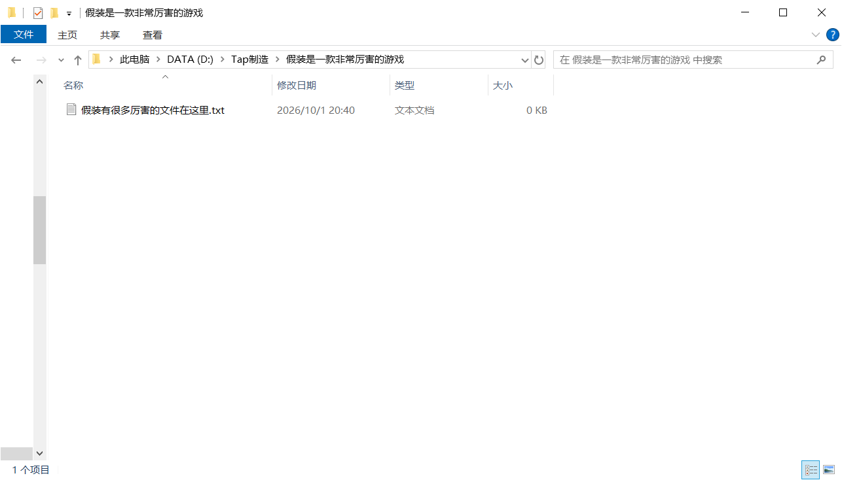
Task: Click the Properties checkmark icon in title bar
Action: (x=38, y=12)
